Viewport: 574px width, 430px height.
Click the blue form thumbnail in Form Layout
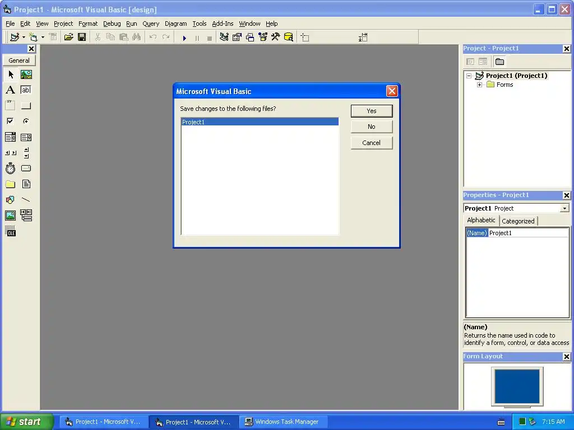tap(517, 386)
